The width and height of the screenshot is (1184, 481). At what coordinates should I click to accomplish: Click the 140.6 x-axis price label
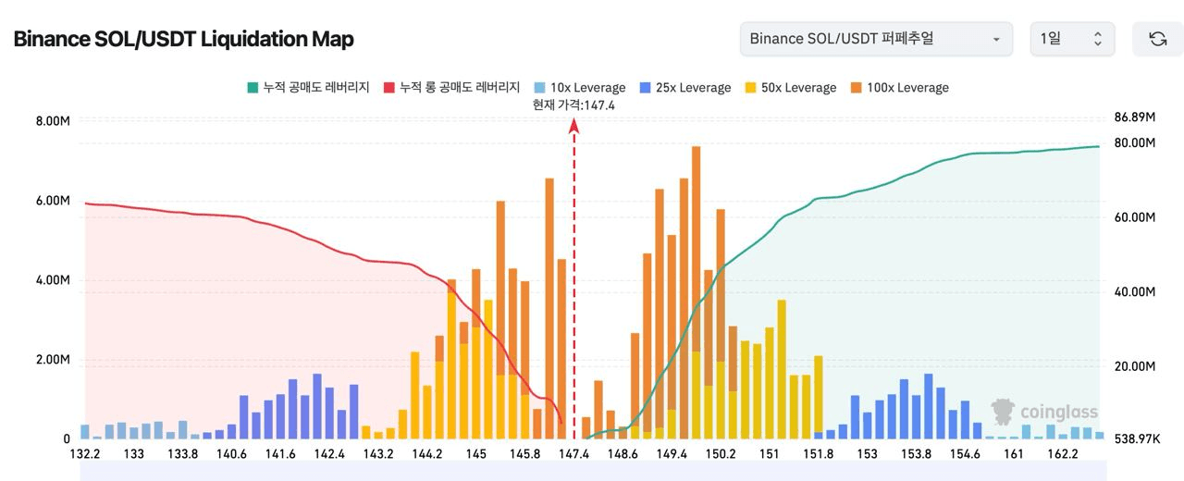[231, 454]
